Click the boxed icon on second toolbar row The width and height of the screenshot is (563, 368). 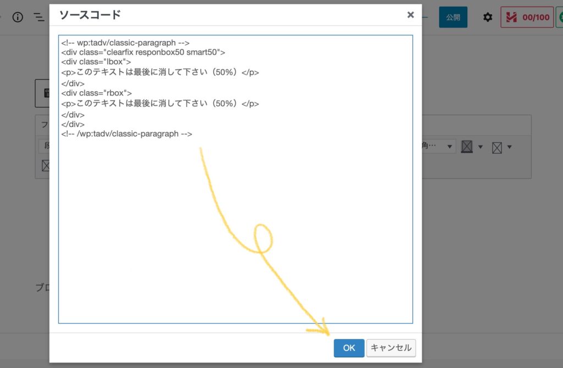coord(45,165)
